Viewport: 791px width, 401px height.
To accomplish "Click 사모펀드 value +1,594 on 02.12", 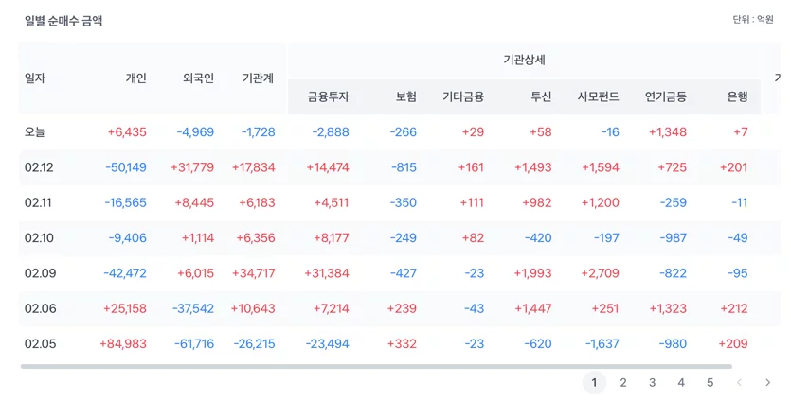I will (601, 167).
